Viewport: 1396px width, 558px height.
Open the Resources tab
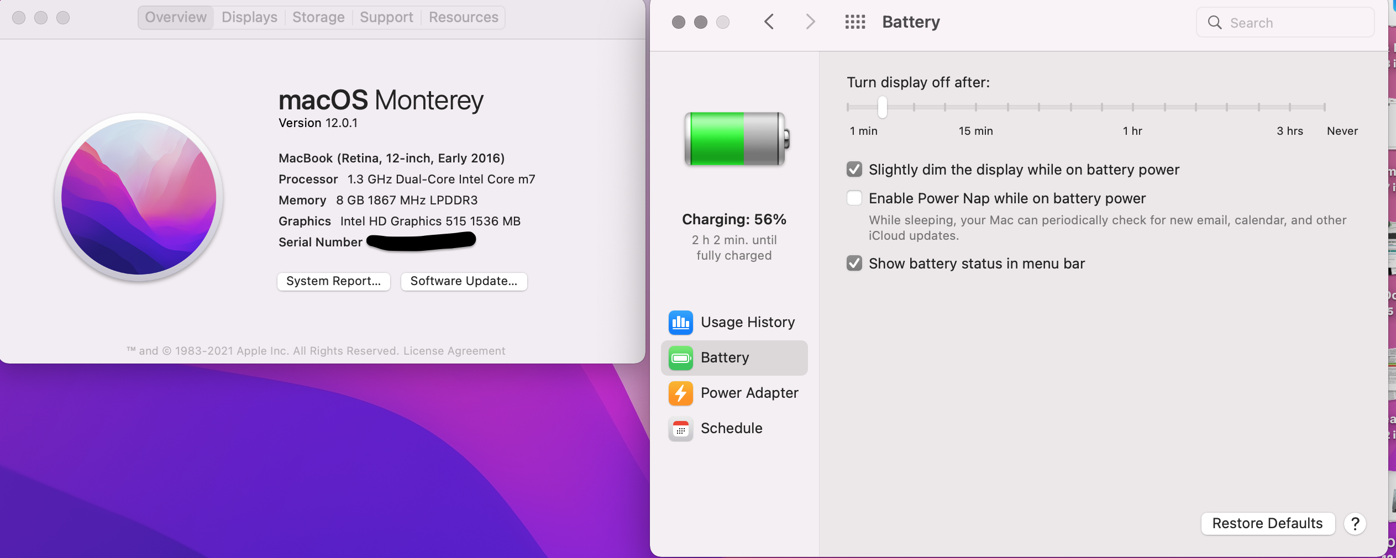[464, 18]
